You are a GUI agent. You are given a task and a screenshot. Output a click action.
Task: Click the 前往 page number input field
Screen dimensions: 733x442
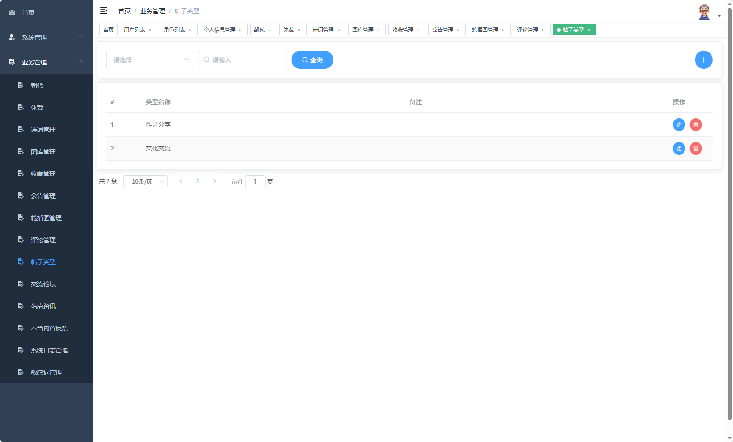point(255,181)
